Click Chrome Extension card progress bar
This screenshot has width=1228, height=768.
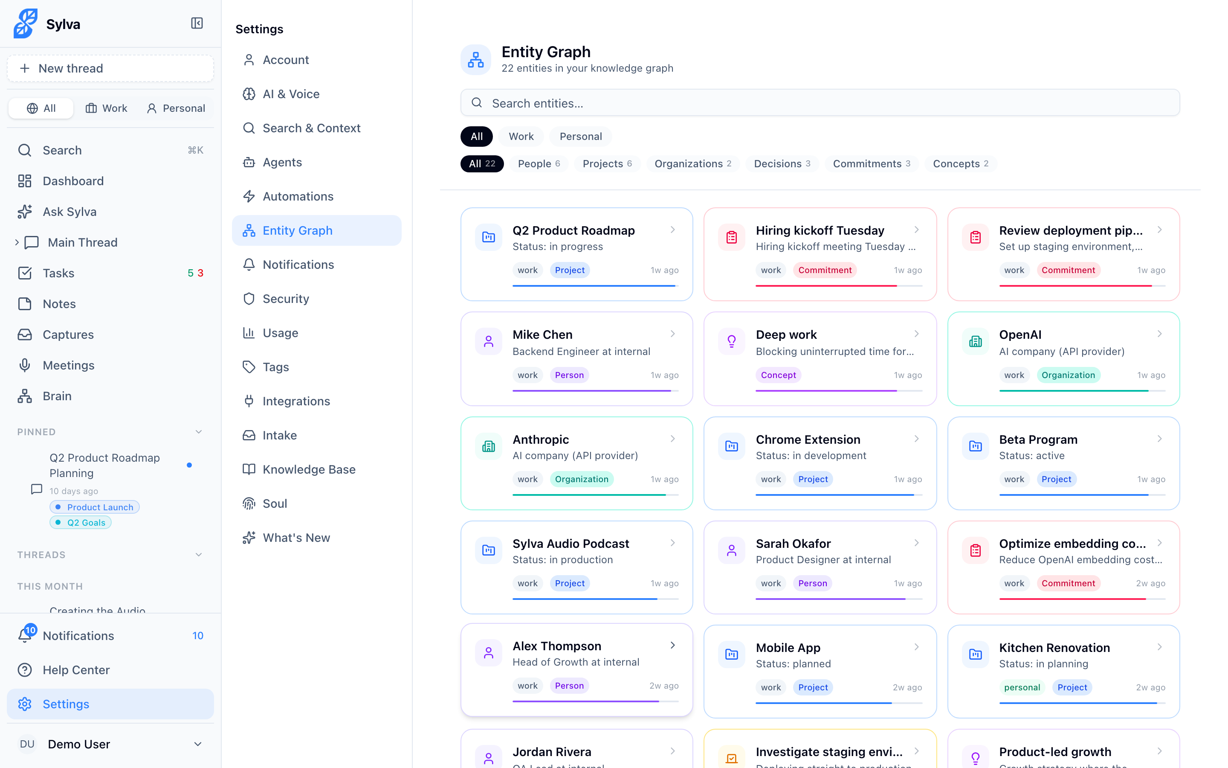pos(839,495)
